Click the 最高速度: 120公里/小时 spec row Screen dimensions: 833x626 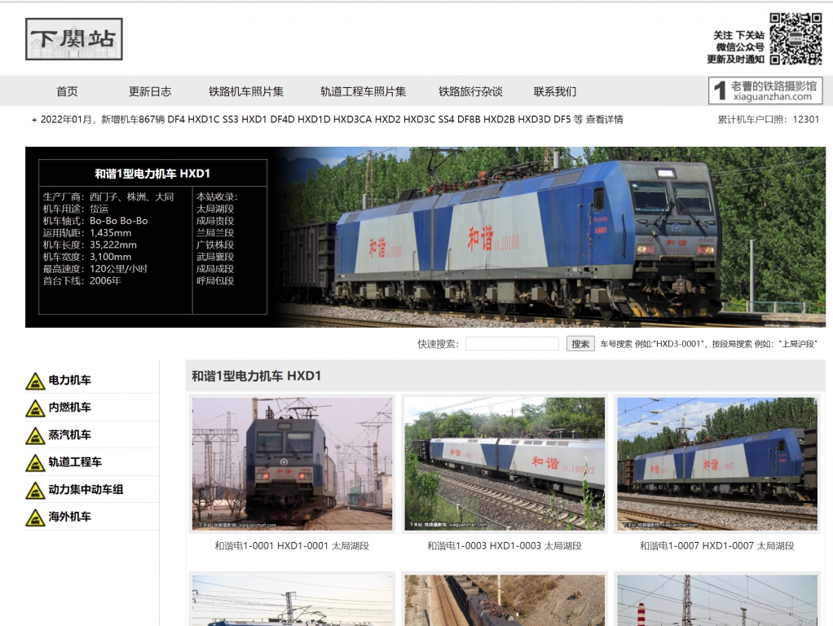pos(95,269)
